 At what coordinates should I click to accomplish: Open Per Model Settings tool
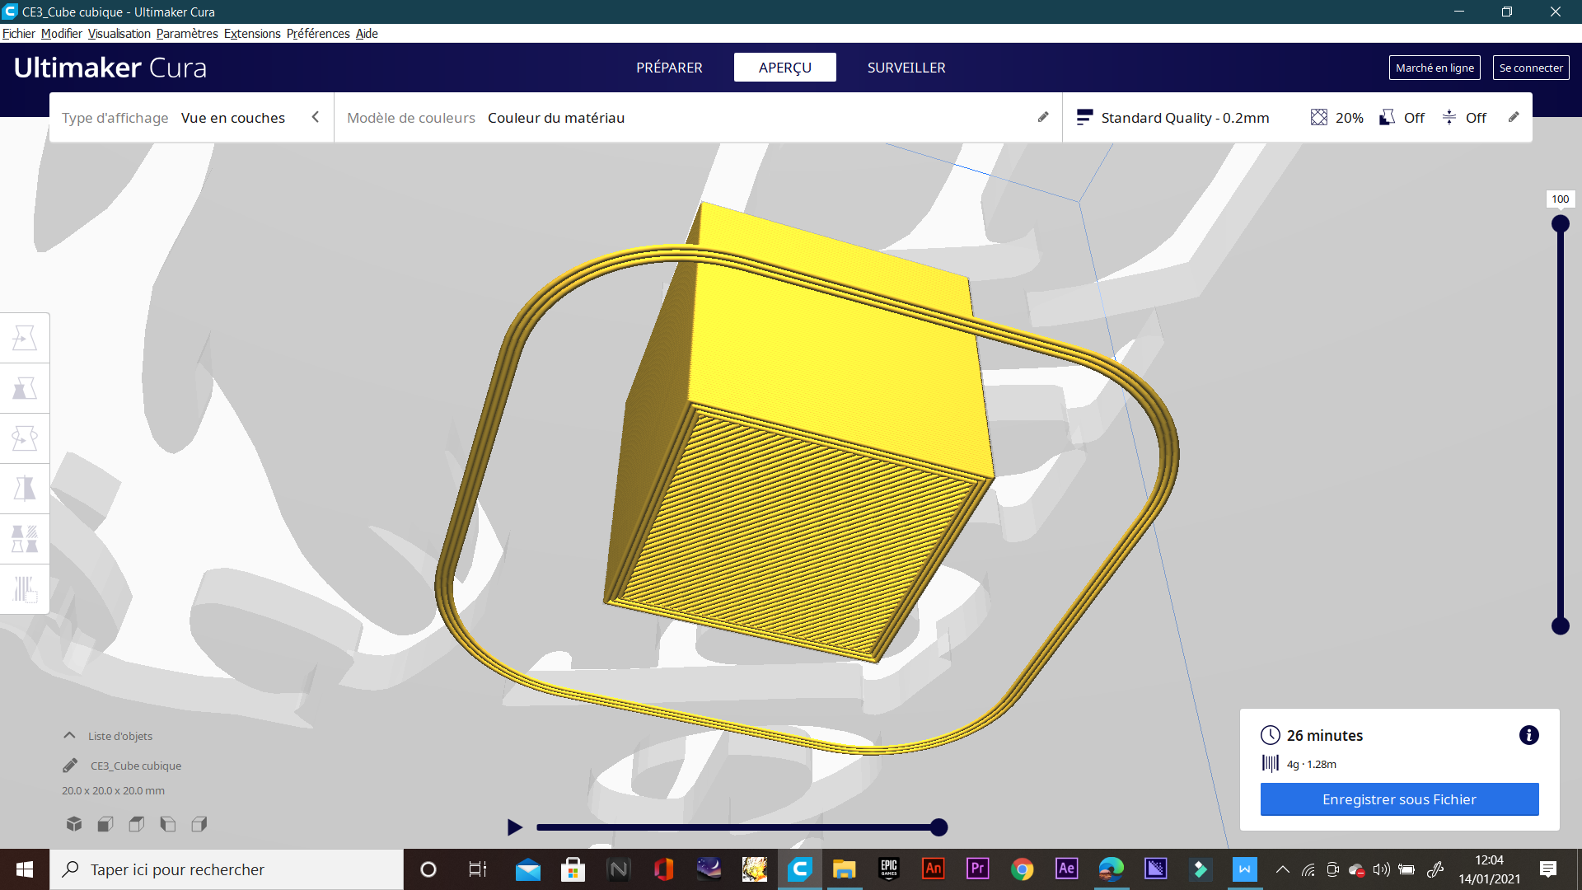coord(25,539)
